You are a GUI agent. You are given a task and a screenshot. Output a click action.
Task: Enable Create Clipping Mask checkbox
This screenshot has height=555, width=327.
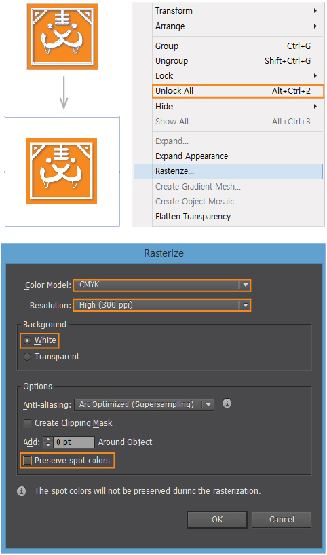pyautogui.click(x=27, y=423)
